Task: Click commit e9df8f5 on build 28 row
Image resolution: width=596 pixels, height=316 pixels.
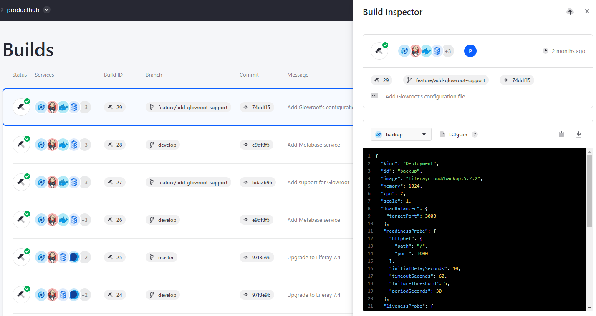Action: (x=256, y=145)
